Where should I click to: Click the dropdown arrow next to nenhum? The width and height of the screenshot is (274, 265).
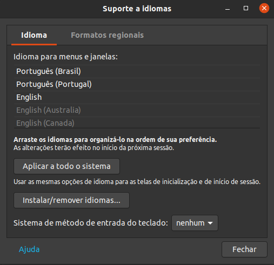coord(210,223)
